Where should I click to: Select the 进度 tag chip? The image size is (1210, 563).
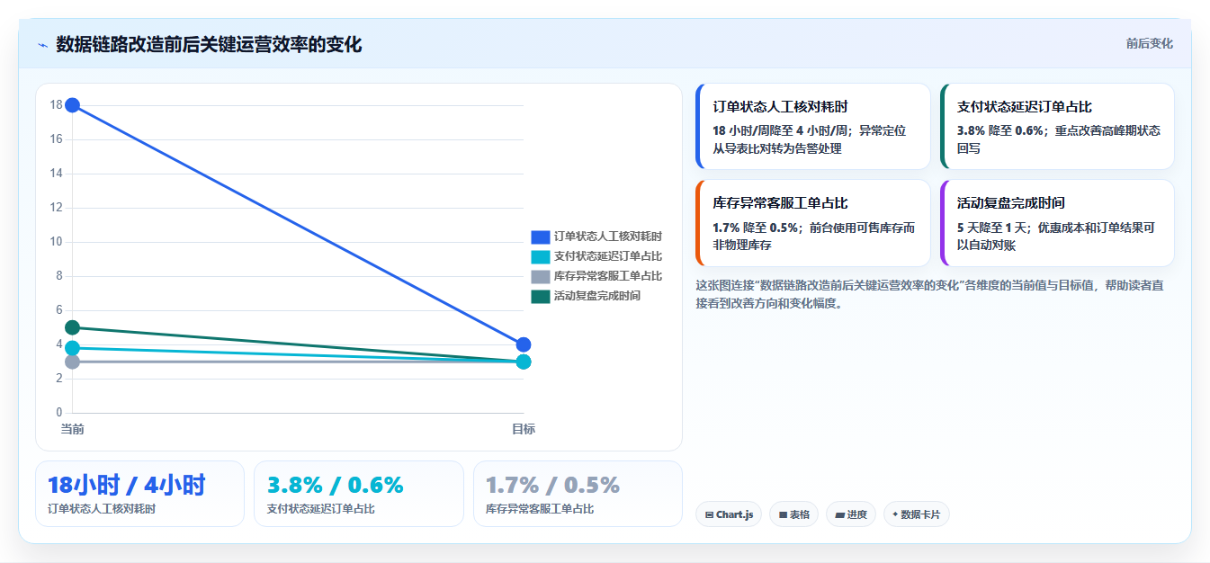[x=850, y=514]
